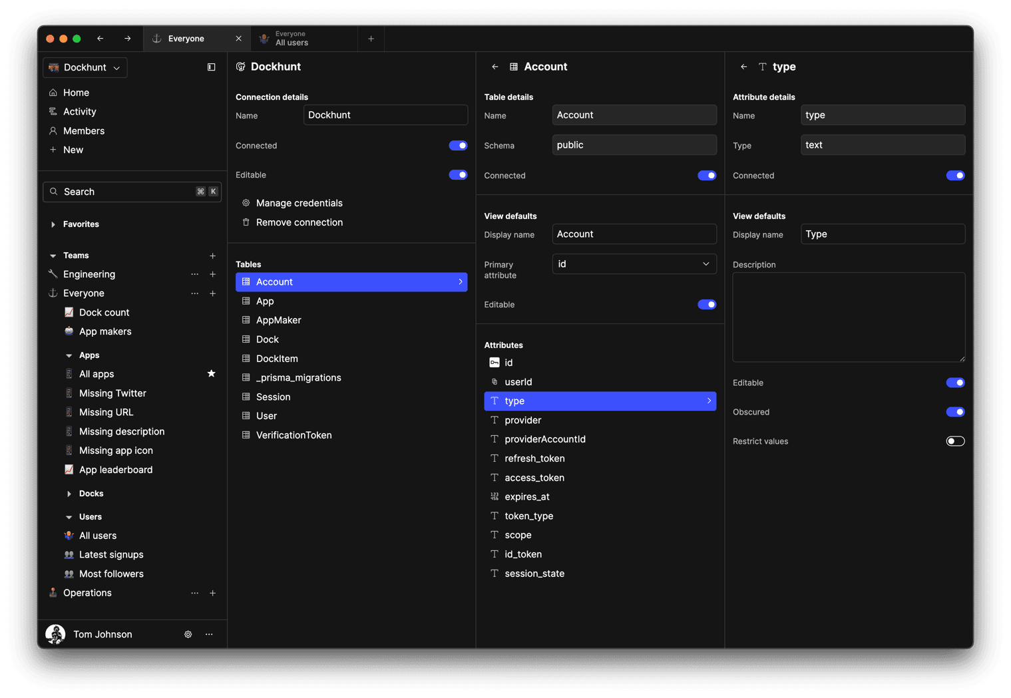The height and width of the screenshot is (698, 1011).
Task: Click the Manage credentials gear icon
Action: pos(246,203)
